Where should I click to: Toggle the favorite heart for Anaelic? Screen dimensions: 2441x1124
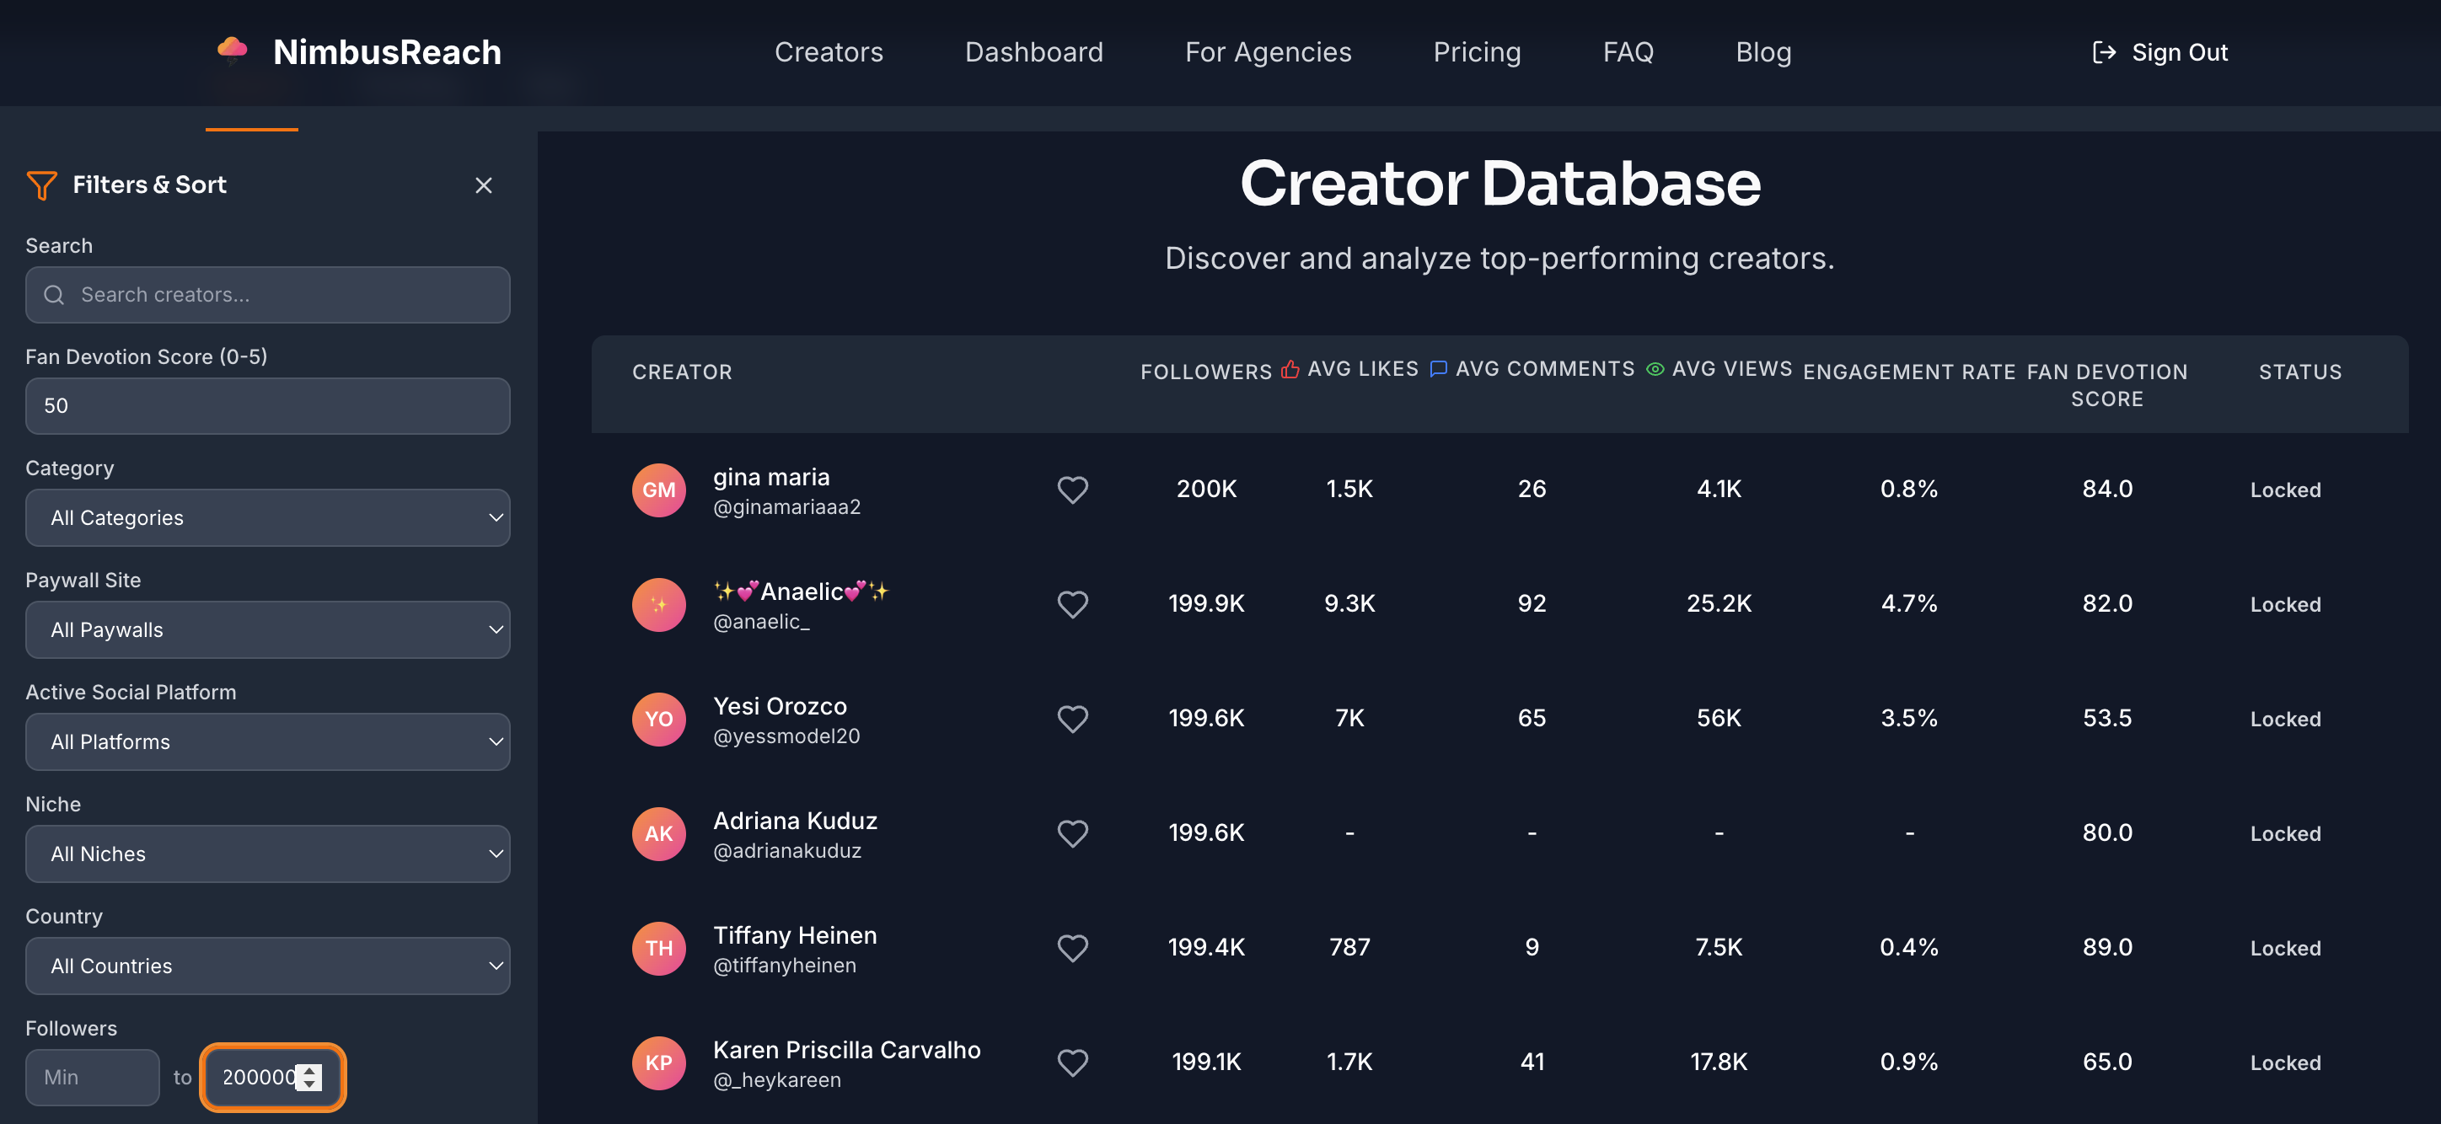click(1071, 604)
